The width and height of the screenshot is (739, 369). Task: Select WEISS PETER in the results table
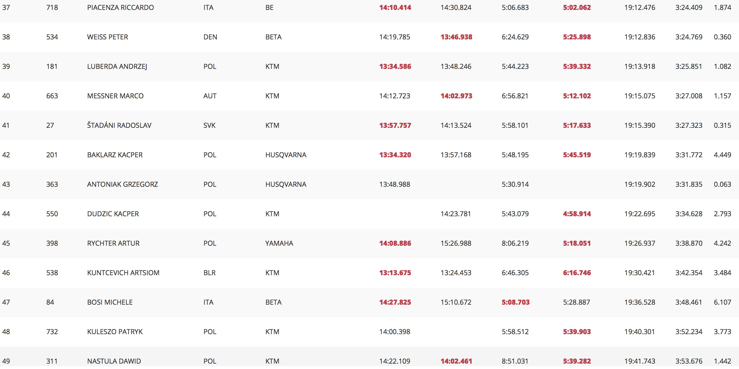[108, 37]
